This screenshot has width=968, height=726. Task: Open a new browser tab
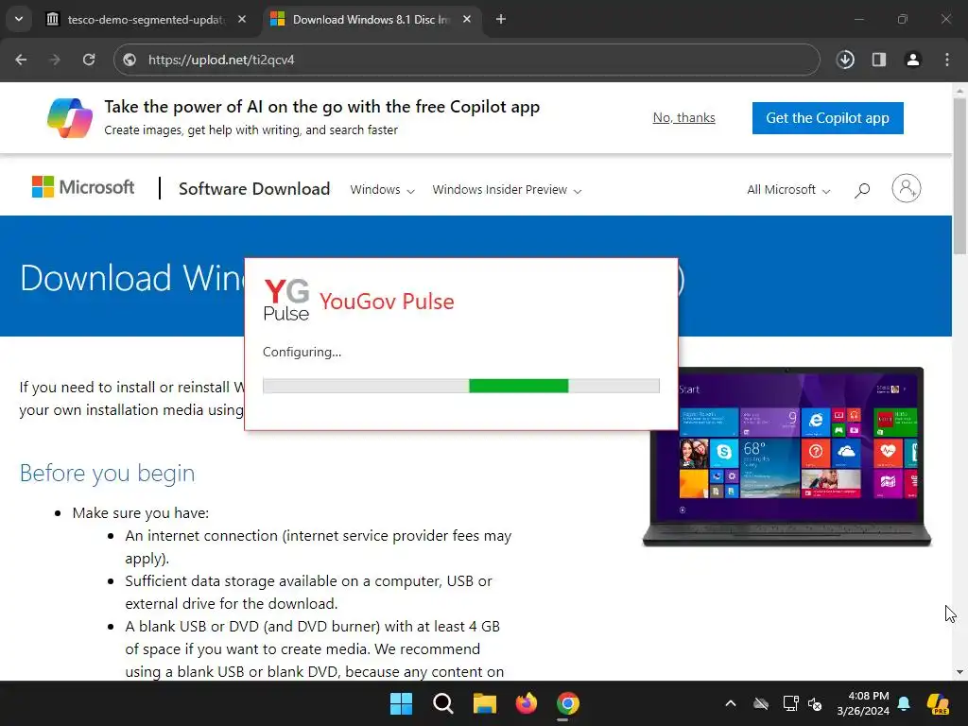click(501, 19)
